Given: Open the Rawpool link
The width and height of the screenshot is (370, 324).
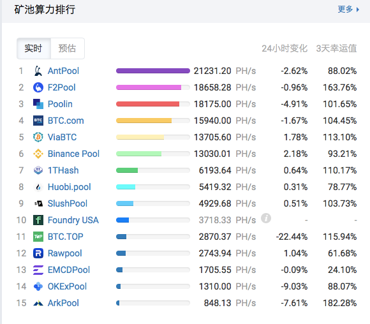Looking at the screenshot, I should (65, 253).
